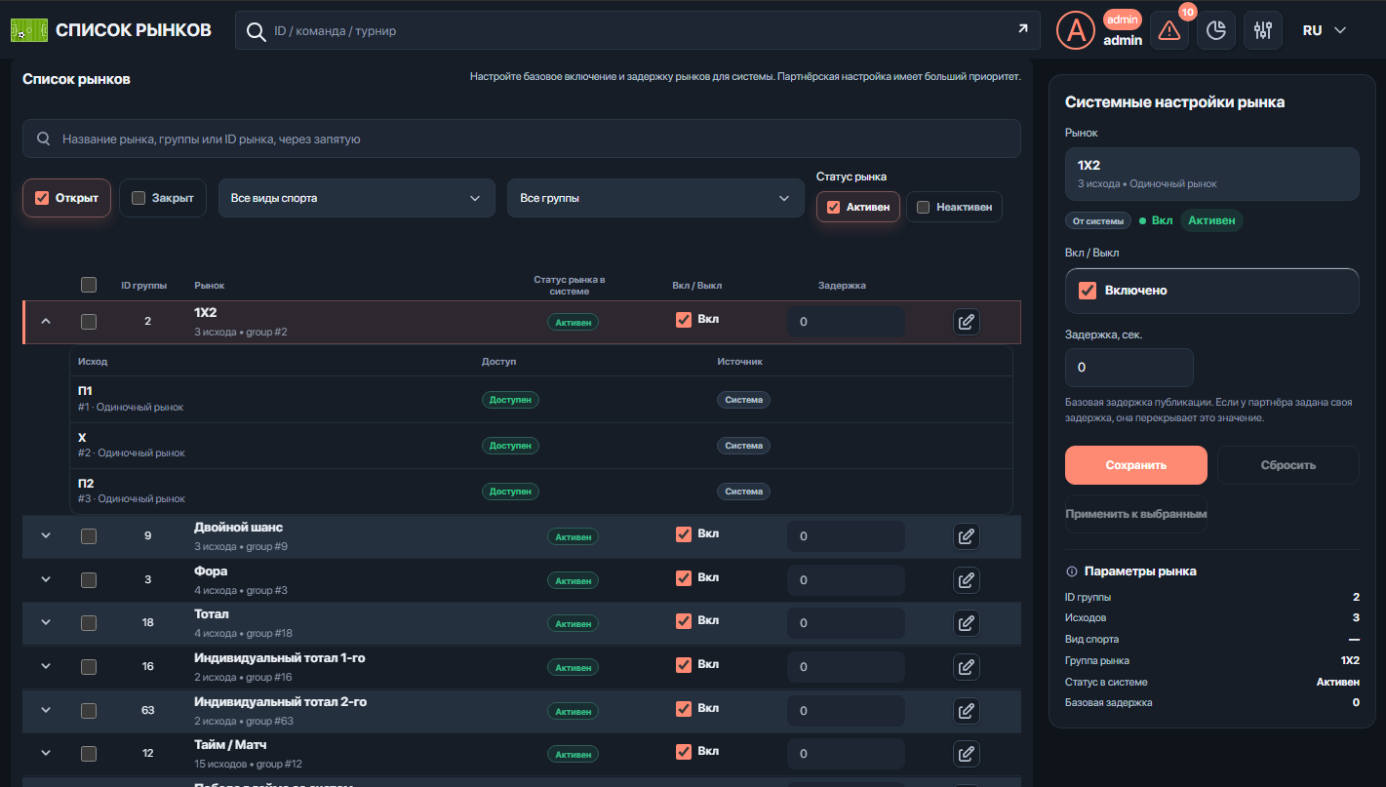Toggle the Активен status checkbox
The width and height of the screenshot is (1386, 787).
pyautogui.click(x=833, y=207)
